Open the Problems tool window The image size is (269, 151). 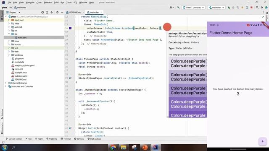pos(52,139)
